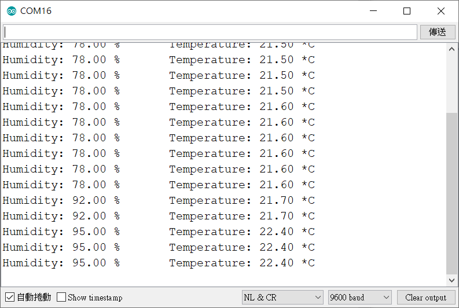Click the Arduino logo icon in title bar
The width and height of the screenshot is (459, 308).
pos(12,11)
